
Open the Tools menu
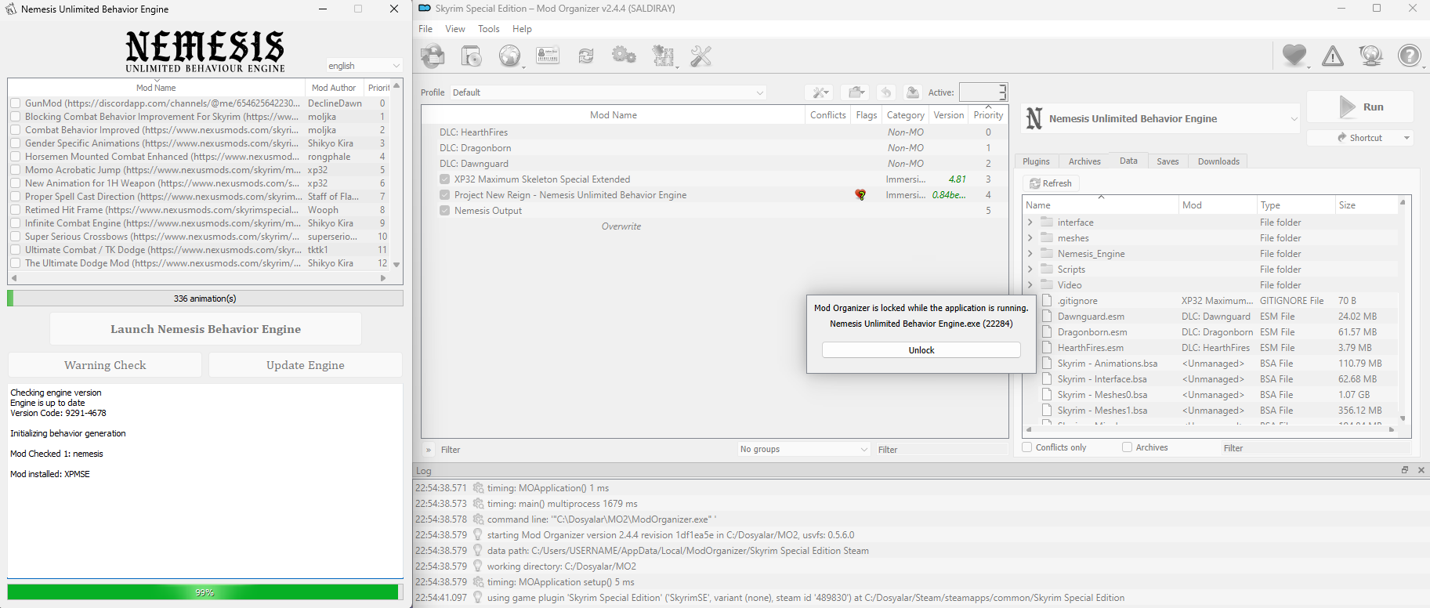489,29
